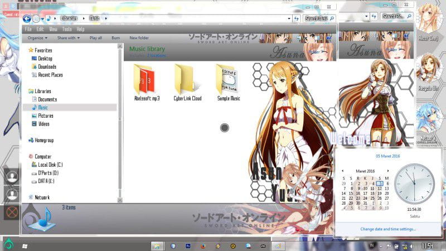
Task: Open the Sample Music folder
Action: (228, 81)
